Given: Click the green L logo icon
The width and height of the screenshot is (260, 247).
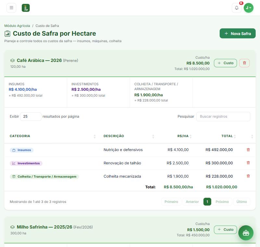Looking at the screenshot, I should pyautogui.click(x=26, y=8).
